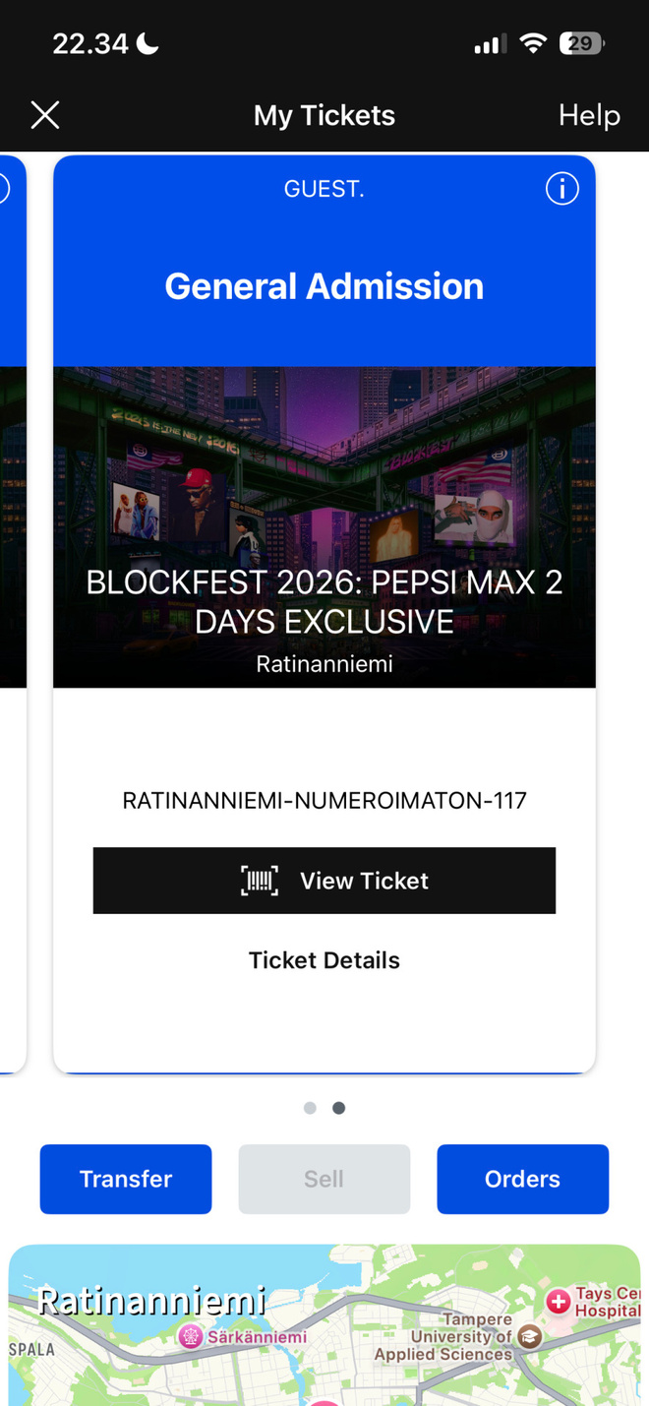
Task: Tap the Tays Central Hospital map marker
Action: tap(559, 1302)
